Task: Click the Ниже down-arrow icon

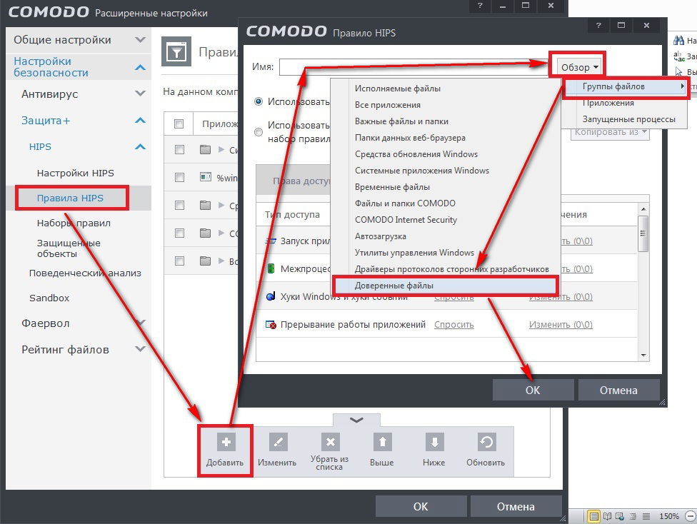Action: click(x=434, y=442)
